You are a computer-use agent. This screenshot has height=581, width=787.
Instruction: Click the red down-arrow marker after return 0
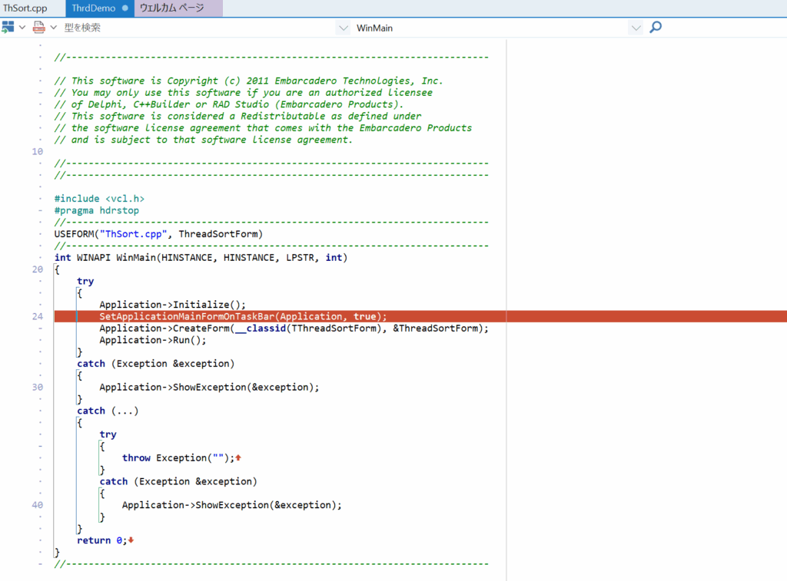[131, 540]
